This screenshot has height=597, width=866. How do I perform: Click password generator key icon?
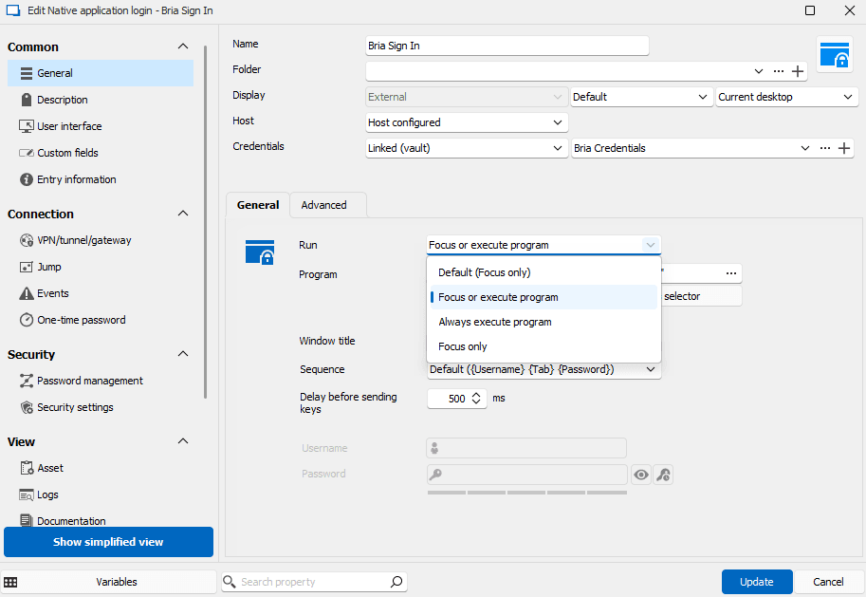[664, 475]
